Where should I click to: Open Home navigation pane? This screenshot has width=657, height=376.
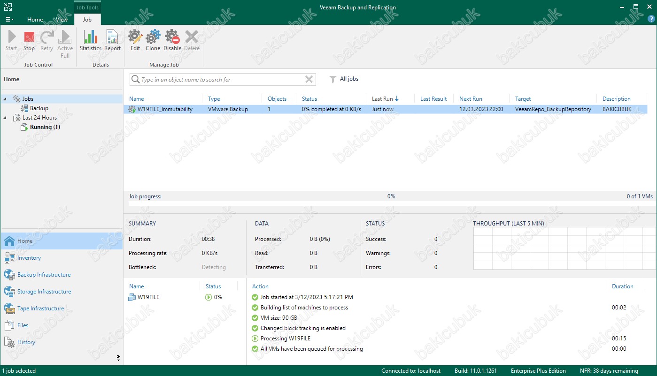(62, 241)
